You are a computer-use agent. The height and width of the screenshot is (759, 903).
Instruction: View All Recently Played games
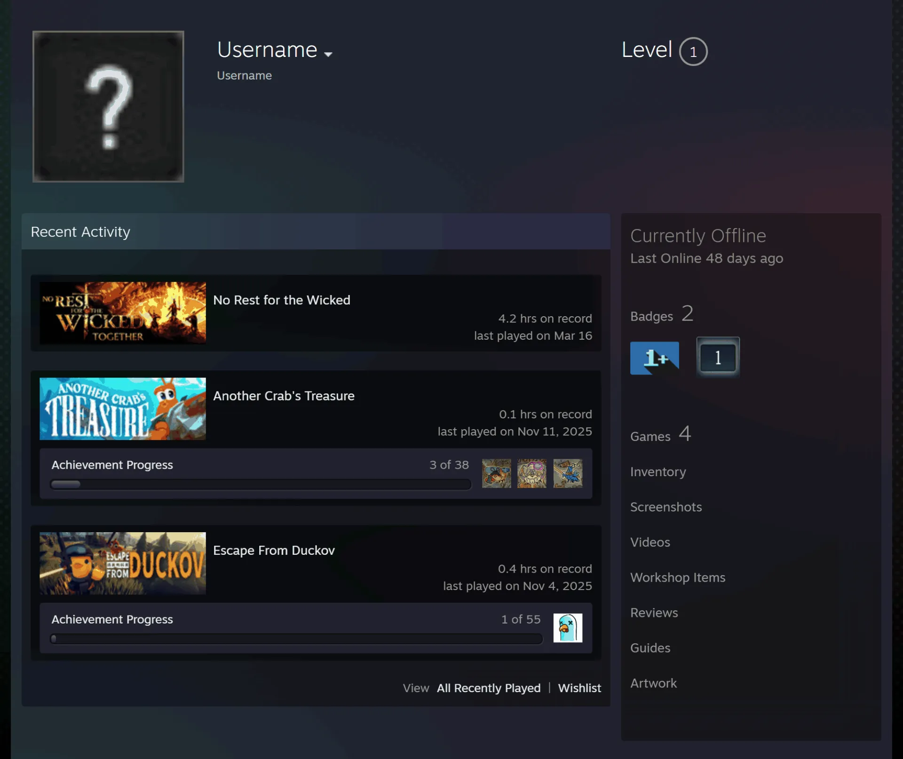(489, 688)
